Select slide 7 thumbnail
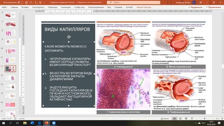This screenshot has height=126, width=224. (10, 24)
